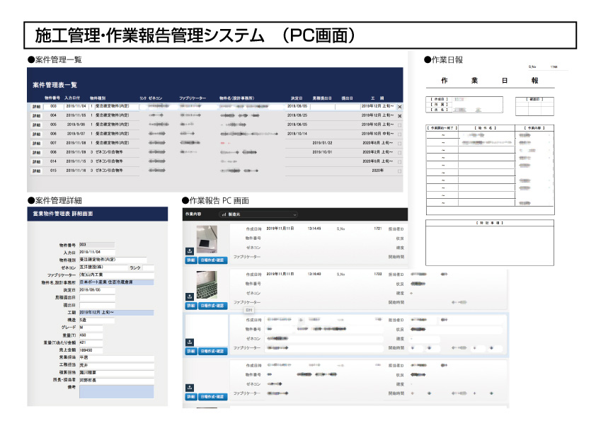This screenshot has width=596, height=421.
Task: Click 詳細 on the second work report entry
Action: [x=190, y=306]
